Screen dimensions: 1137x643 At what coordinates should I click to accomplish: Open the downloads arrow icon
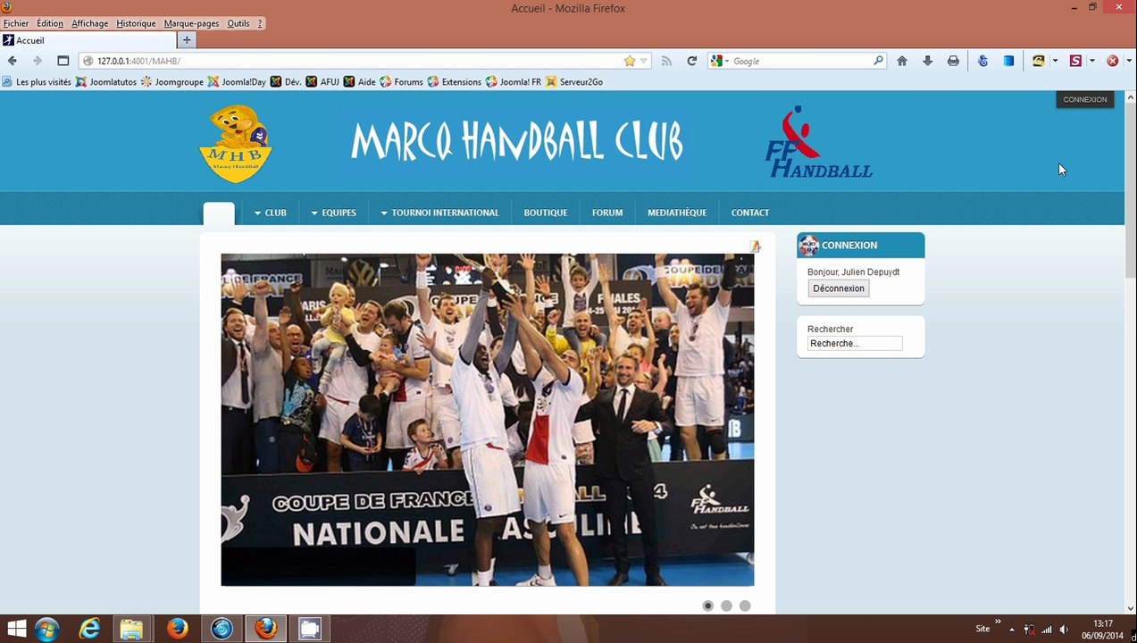click(x=927, y=61)
